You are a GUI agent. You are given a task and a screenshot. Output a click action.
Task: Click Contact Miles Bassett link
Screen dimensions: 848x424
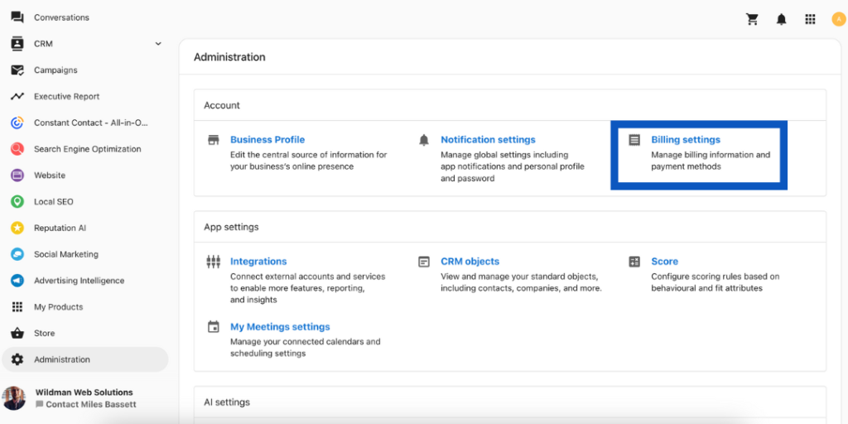(x=90, y=404)
